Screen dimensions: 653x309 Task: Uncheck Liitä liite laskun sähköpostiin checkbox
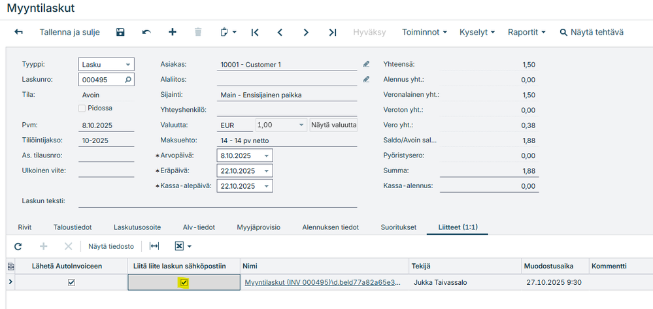point(184,283)
